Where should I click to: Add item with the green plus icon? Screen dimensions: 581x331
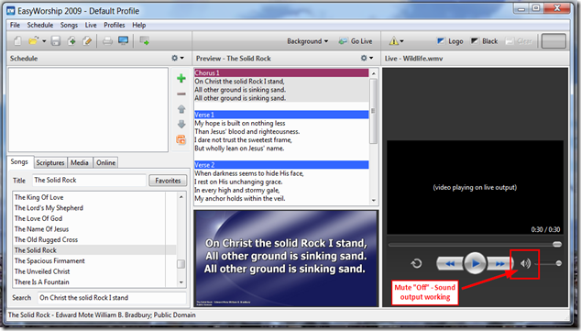181,78
